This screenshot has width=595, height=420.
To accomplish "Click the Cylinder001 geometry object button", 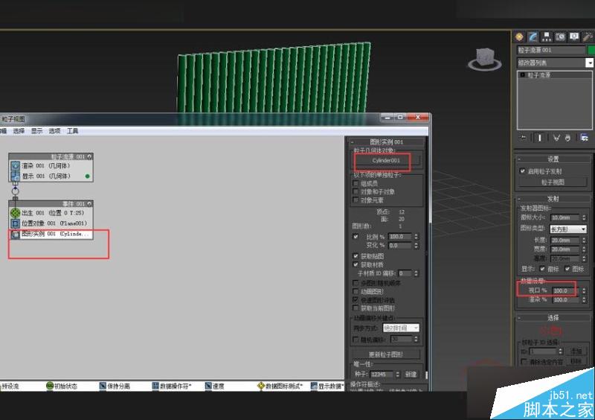I will (386, 160).
